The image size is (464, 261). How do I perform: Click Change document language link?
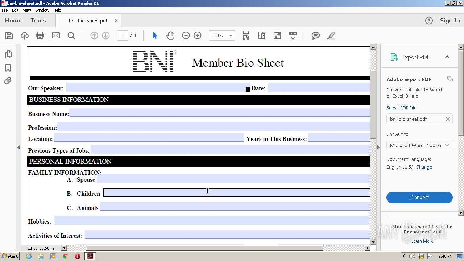pos(424,167)
